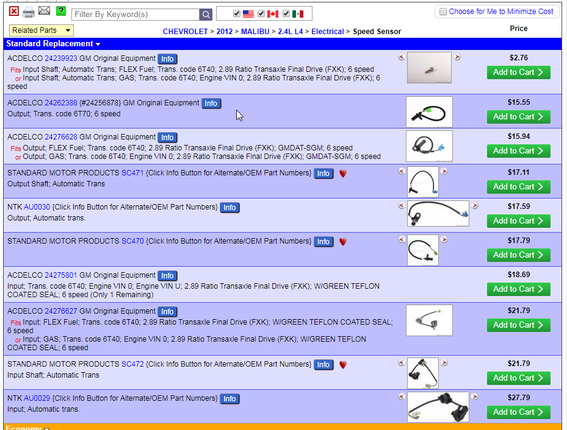
Task: Open thumbnail image of ACDELCO 24276628
Action: coord(429,146)
